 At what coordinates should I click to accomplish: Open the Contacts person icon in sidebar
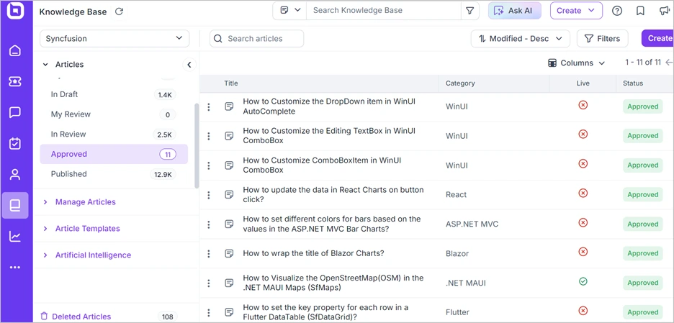point(15,174)
